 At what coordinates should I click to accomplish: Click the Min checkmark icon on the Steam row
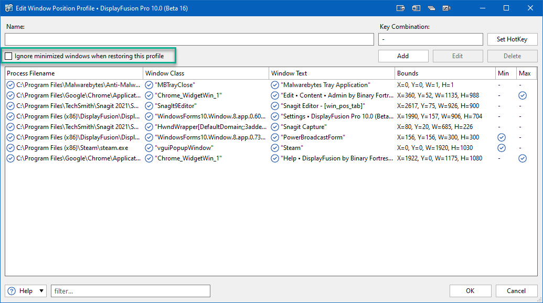click(501, 148)
